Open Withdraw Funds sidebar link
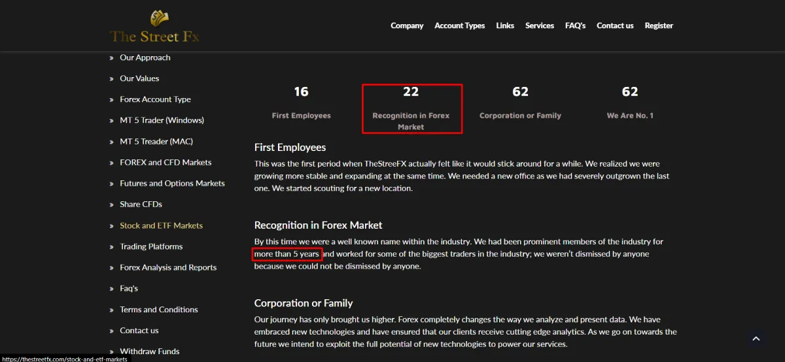Screen dimensions: 785x362 tap(150, 351)
